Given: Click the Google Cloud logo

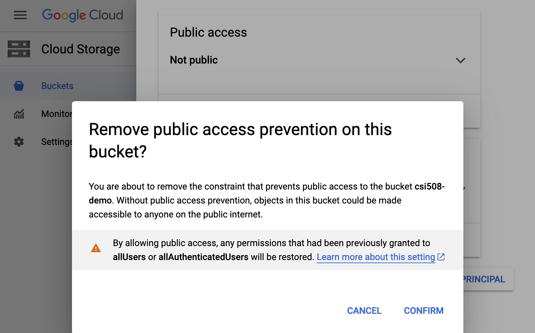Looking at the screenshot, I should 82,15.
